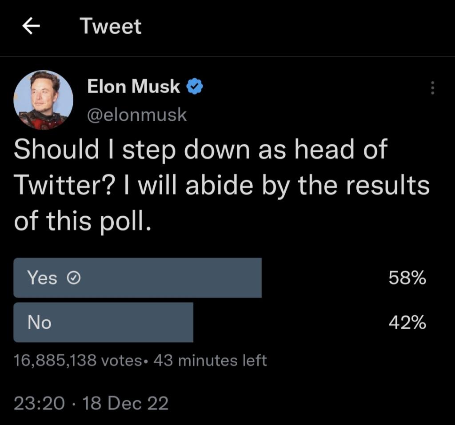
Task: Click the 43 minutes left label
Action: [x=210, y=360]
